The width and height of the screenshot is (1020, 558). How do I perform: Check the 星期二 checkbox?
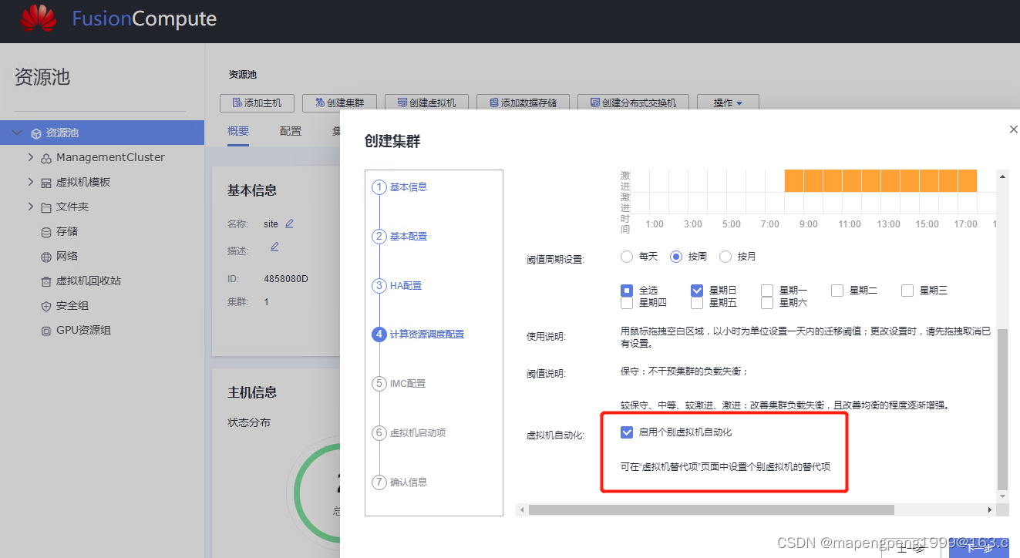point(837,291)
